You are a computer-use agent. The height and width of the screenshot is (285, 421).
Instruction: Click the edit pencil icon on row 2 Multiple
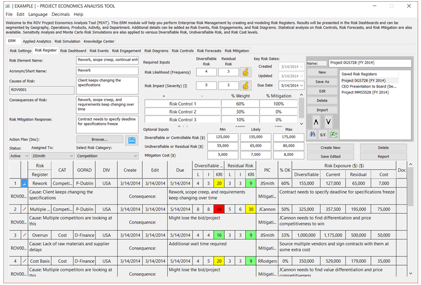tap(24, 209)
